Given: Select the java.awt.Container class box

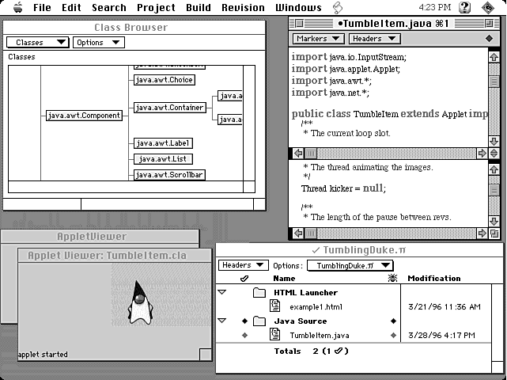Looking at the screenshot, I should (169, 108).
